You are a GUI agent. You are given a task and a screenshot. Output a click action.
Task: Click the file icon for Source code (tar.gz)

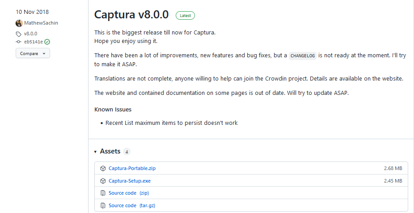pyautogui.click(x=103, y=205)
